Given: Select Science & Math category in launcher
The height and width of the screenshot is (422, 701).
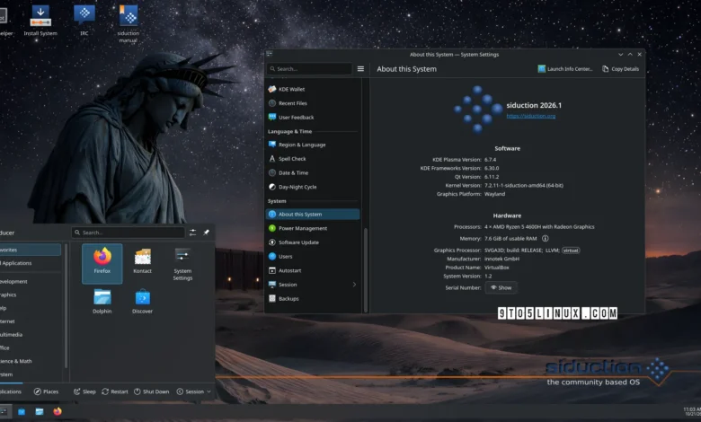Looking at the screenshot, I should (x=30, y=361).
